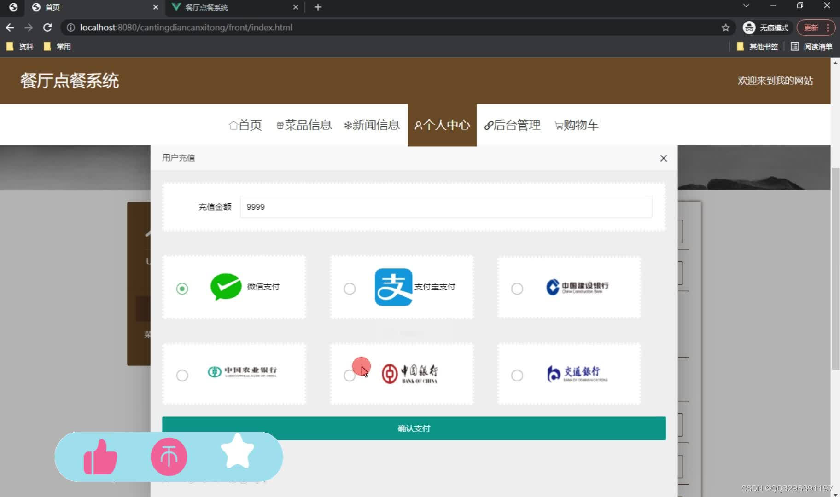This screenshot has height=497, width=840.
Task: Select the Bank of Communications radio button
Action: [517, 376]
